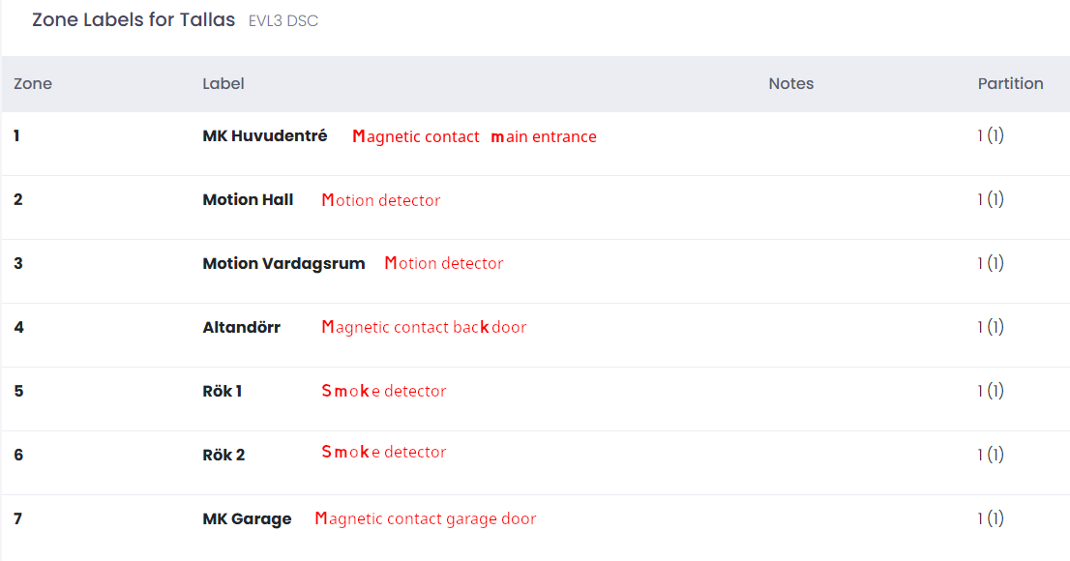
Task: Click zone number 4 in the table
Action: coord(18,328)
